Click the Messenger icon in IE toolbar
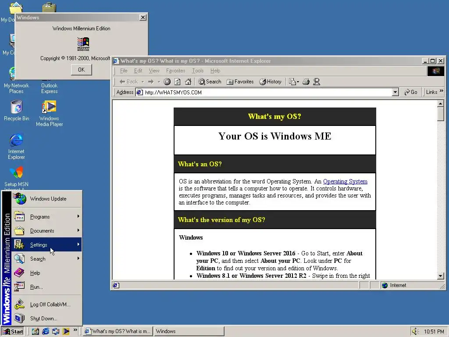Screen dimensions: 449x337 317,82
